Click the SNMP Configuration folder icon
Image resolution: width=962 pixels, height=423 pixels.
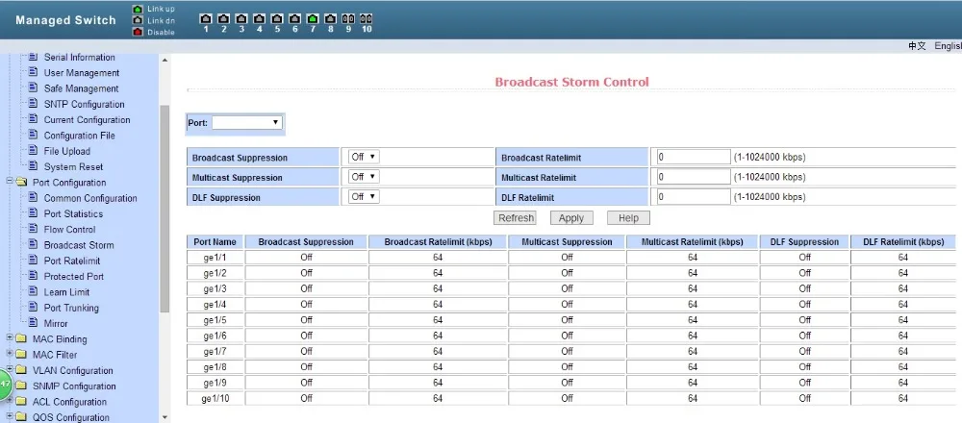[21, 386]
